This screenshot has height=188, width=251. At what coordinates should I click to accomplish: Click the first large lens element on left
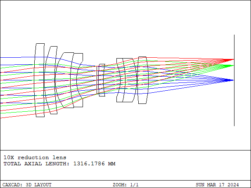click(x=39, y=80)
